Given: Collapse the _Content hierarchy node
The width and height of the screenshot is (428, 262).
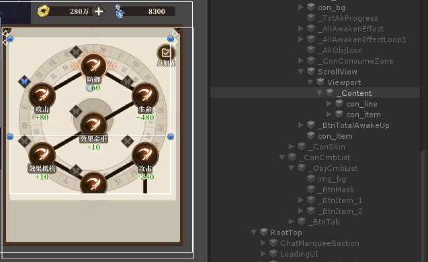Looking at the screenshot, I should (320, 93).
